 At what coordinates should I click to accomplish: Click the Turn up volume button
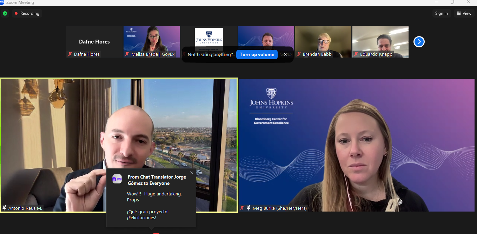[257, 54]
